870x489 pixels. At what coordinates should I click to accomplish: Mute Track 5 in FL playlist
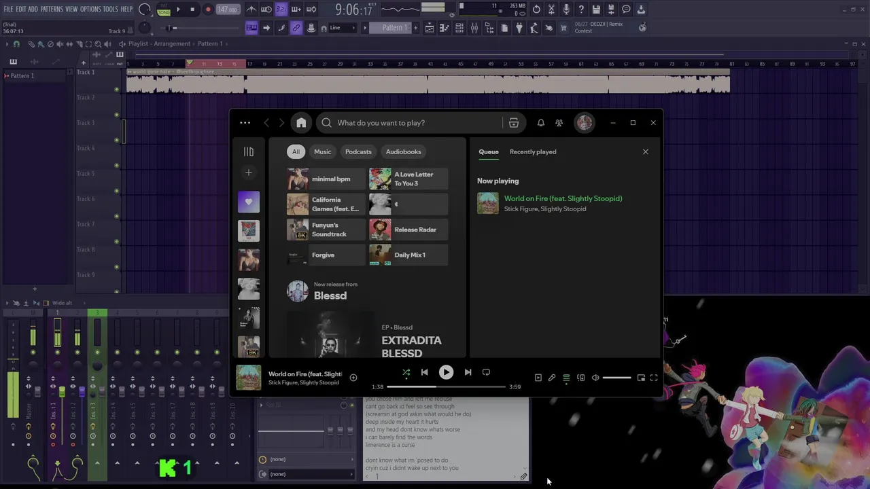tap(117, 191)
